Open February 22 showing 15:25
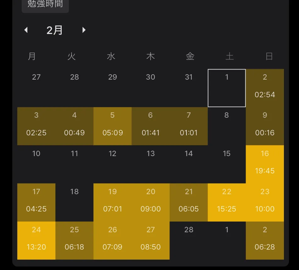 tap(227, 202)
